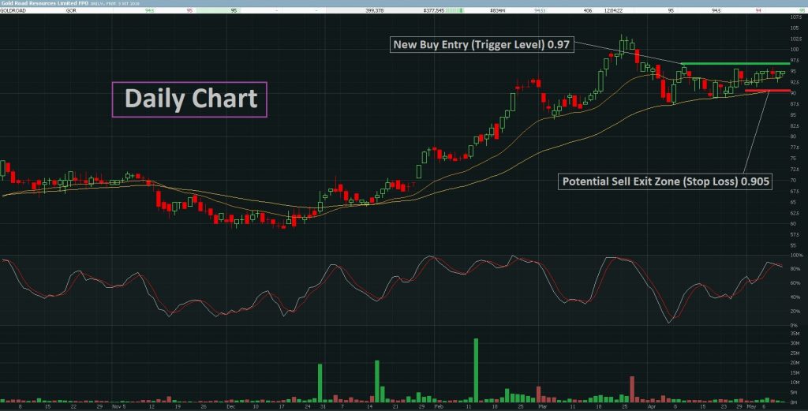Click the 60 label on price axis
This screenshot has height=411, width=808.
tap(792, 223)
